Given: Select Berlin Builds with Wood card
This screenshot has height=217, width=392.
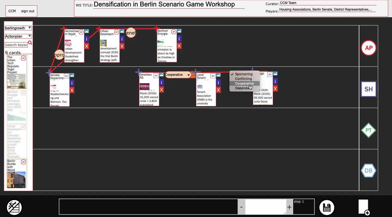Looking at the screenshot, I should click(x=17, y=174).
